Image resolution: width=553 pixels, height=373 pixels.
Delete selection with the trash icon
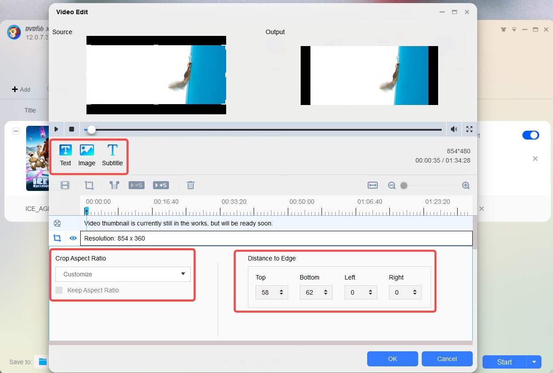190,185
